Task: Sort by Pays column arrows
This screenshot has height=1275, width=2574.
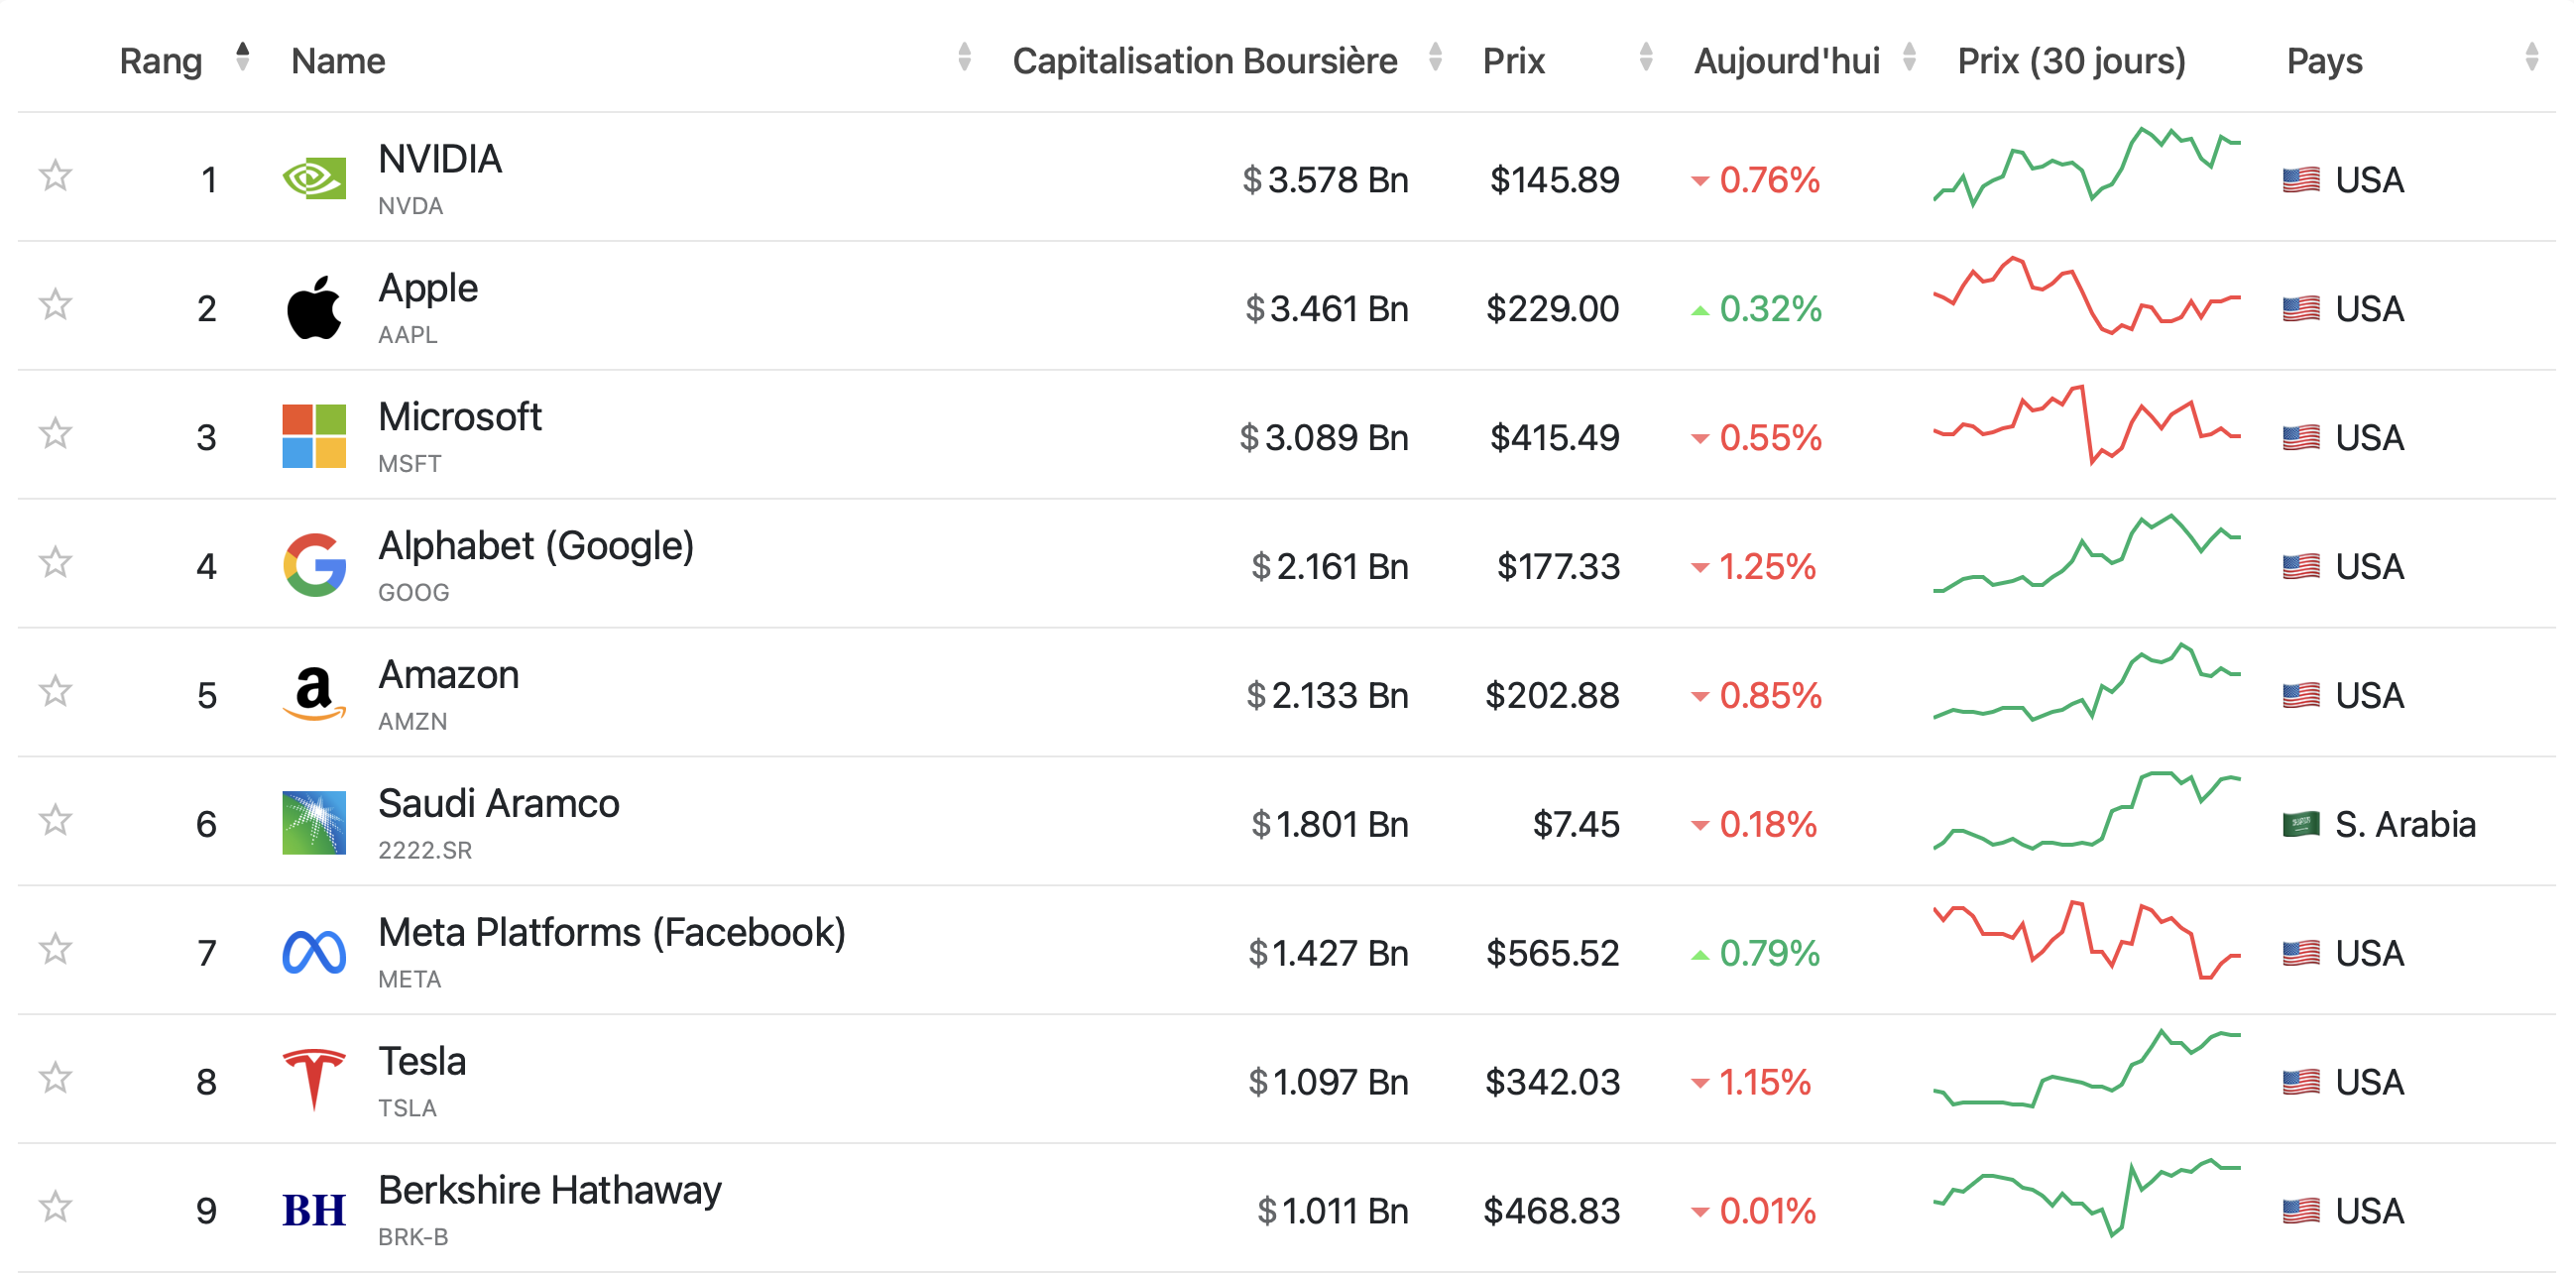Action: 2531,58
